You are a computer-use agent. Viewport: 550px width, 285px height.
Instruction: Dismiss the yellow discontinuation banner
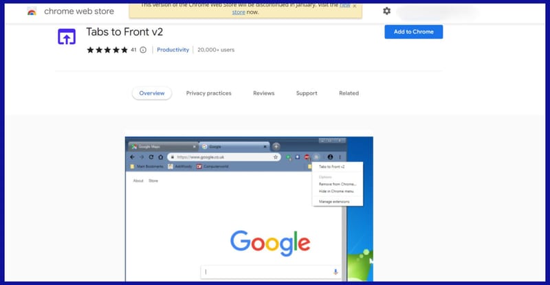[x=355, y=6]
